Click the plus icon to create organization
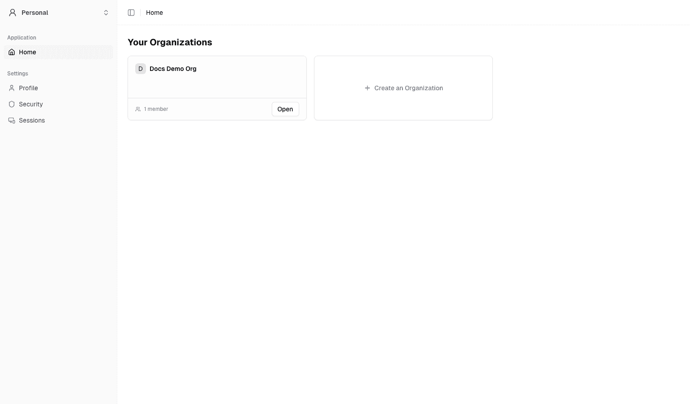This screenshot has height=404, width=690. click(x=367, y=88)
